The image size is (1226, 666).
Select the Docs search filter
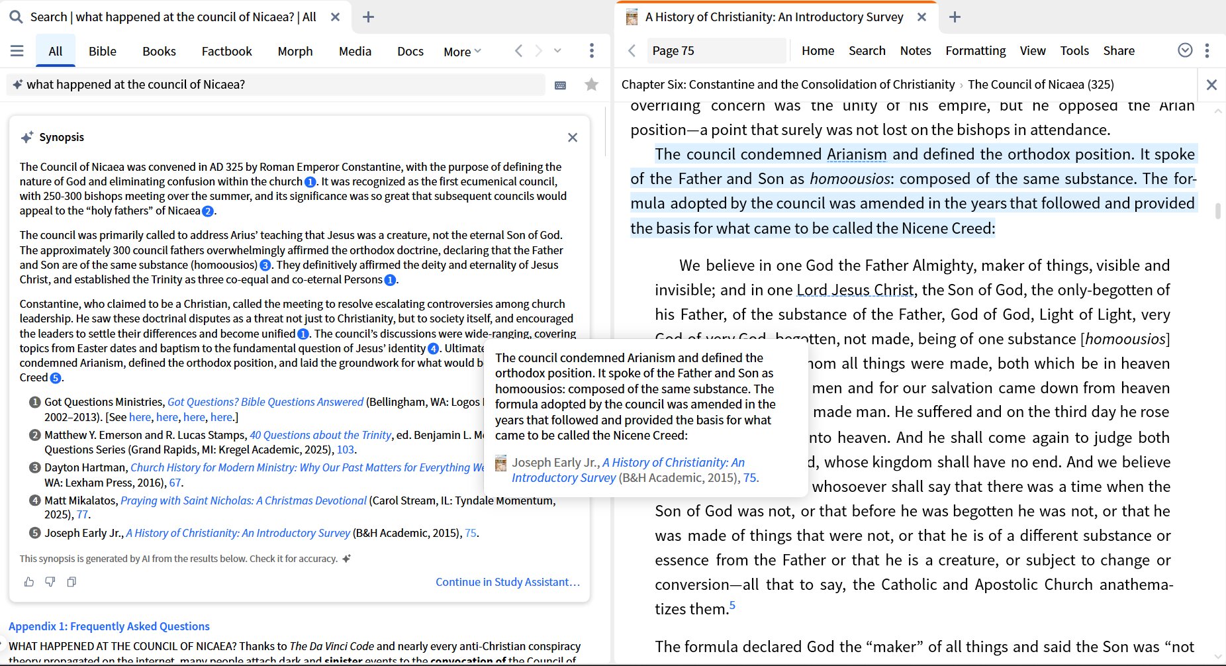(410, 51)
